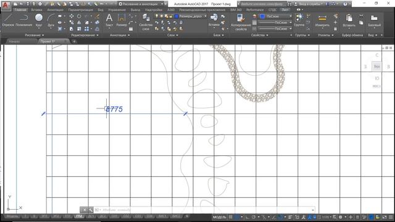Open Свойства слоя layer properties
The image size is (395, 222).
[x=146, y=22]
